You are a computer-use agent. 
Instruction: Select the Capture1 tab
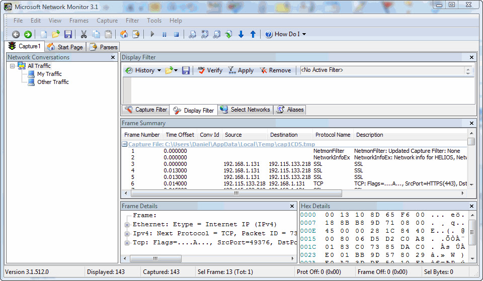point(25,46)
